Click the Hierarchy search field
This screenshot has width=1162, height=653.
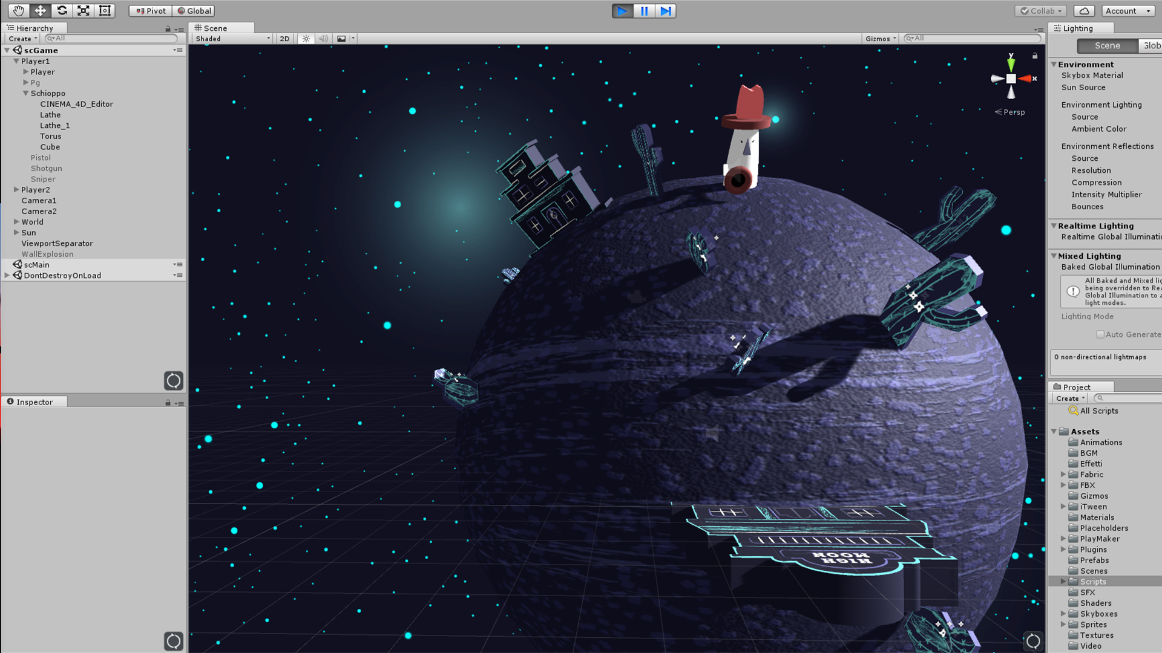(111, 38)
